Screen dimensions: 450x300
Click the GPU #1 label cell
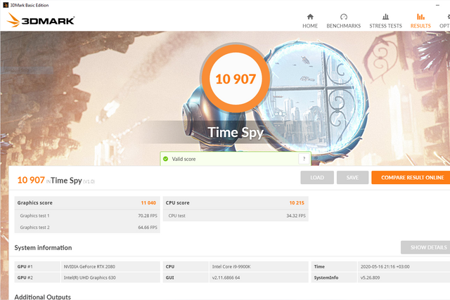pyautogui.click(x=37, y=266)
